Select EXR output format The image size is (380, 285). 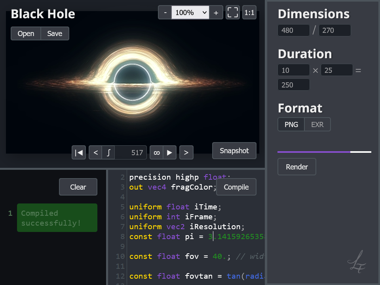[x=317, y=124]
